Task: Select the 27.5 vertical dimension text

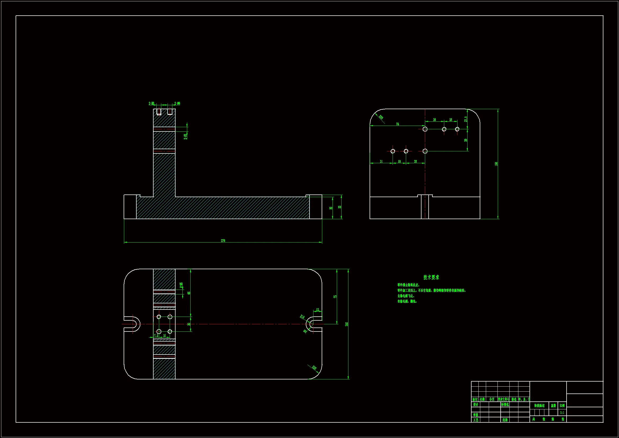Action: click(x=466, y=119)
